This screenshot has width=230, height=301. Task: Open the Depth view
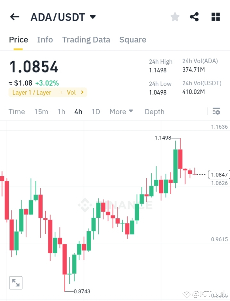coord(155,112)
